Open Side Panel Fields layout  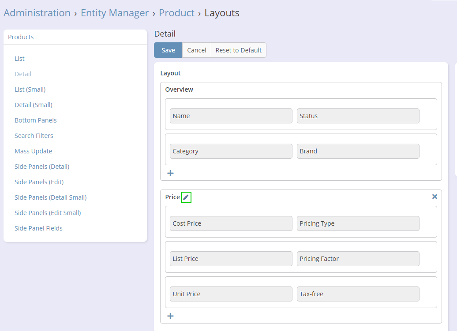click(x=38, y=228)
